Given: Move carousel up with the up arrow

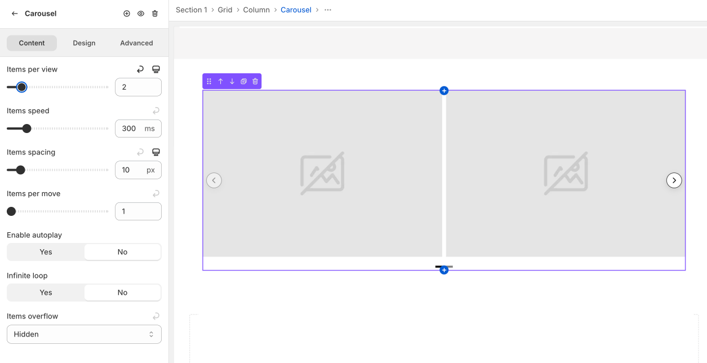Looking at the screenshot, I should pos(220,82).
